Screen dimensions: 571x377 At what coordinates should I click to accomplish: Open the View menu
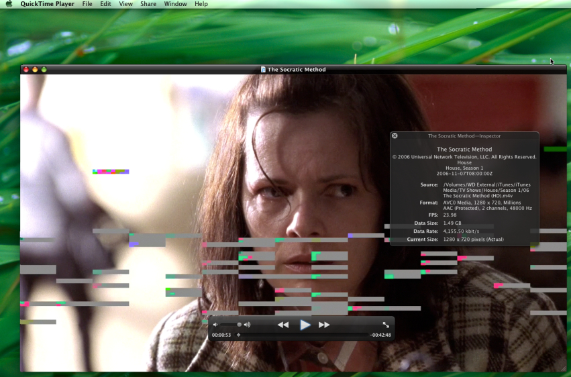[x=125, y=4]
